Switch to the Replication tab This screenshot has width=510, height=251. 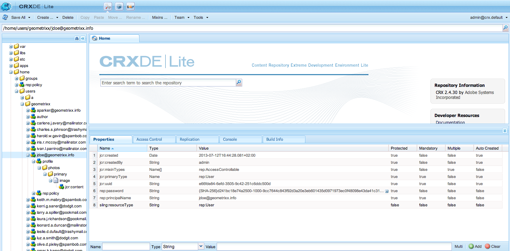197,139
